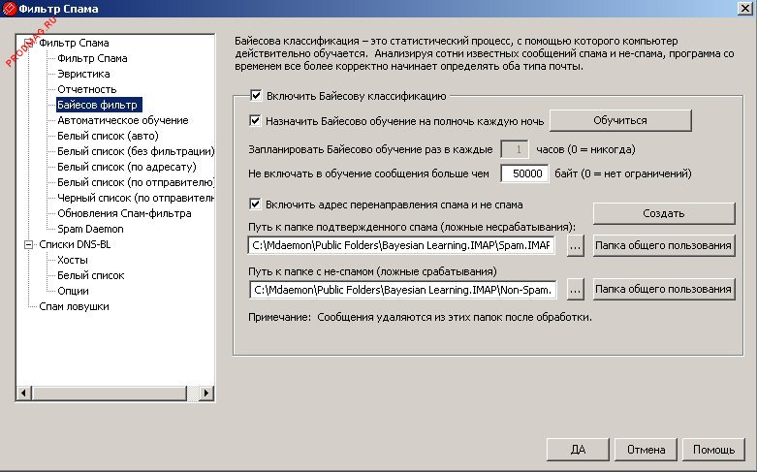Open Spam Daemon settings
The width and height of the screenshot is (757, 472).
90,229
